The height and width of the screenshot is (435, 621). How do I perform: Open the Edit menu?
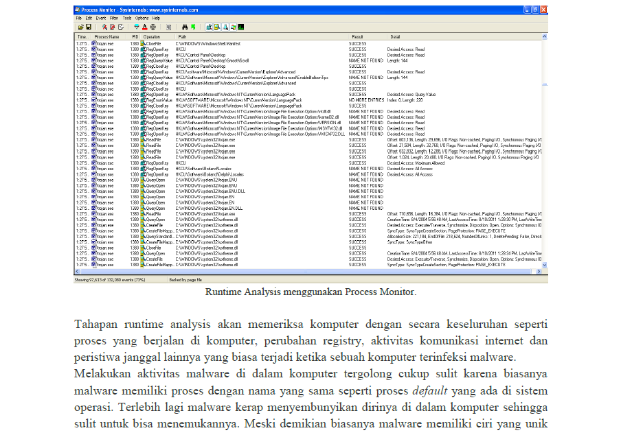click(x=89, y=19)
